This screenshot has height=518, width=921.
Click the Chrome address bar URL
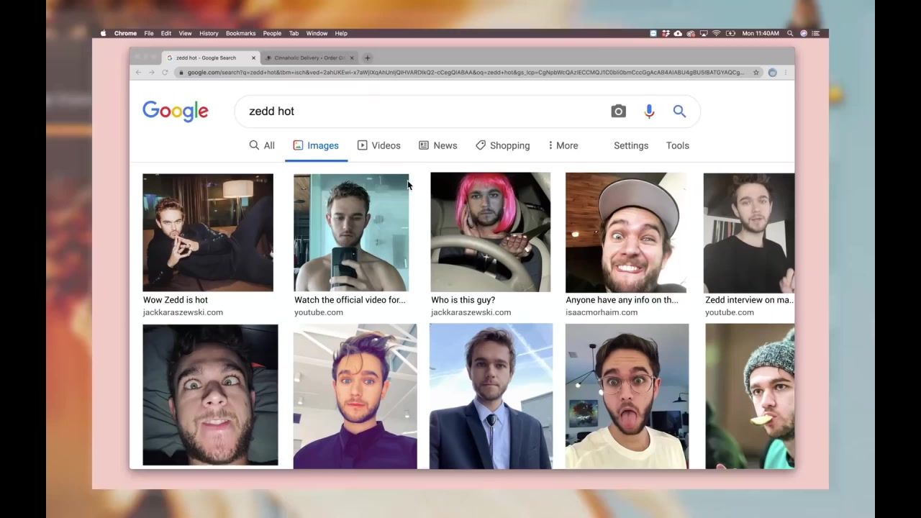click(x=466, y=72)
